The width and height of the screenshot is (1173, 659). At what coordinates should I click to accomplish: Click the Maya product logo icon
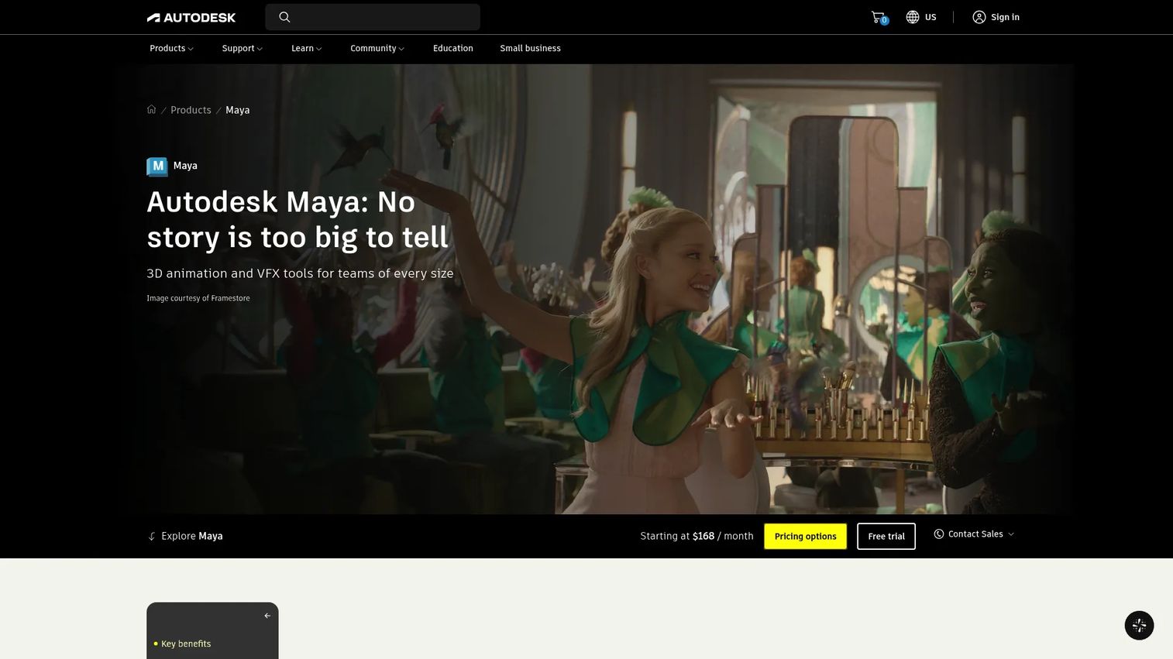(x=157, y=166)
